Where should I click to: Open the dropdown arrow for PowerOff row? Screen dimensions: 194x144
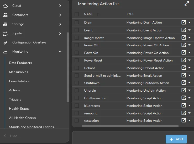pos(190,45)
